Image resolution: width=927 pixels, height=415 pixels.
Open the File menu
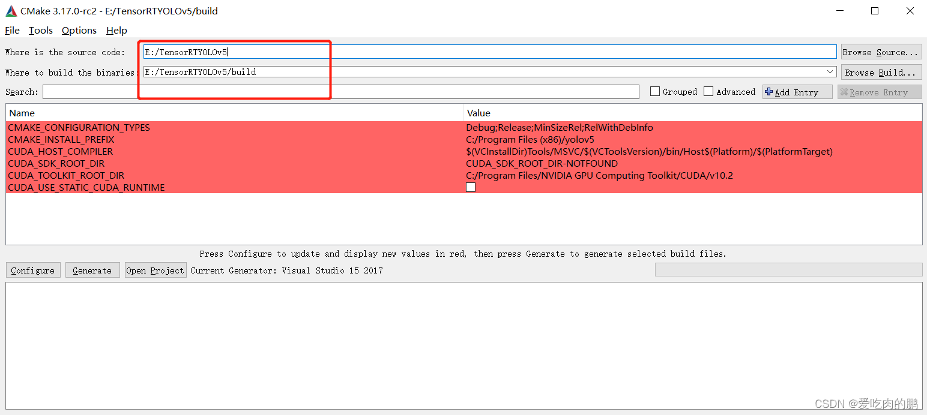[x=12, y=30]
